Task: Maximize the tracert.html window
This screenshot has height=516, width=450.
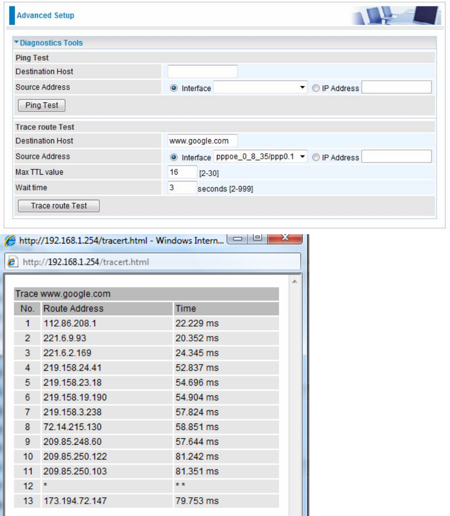Action: click(x=258, y=238)
